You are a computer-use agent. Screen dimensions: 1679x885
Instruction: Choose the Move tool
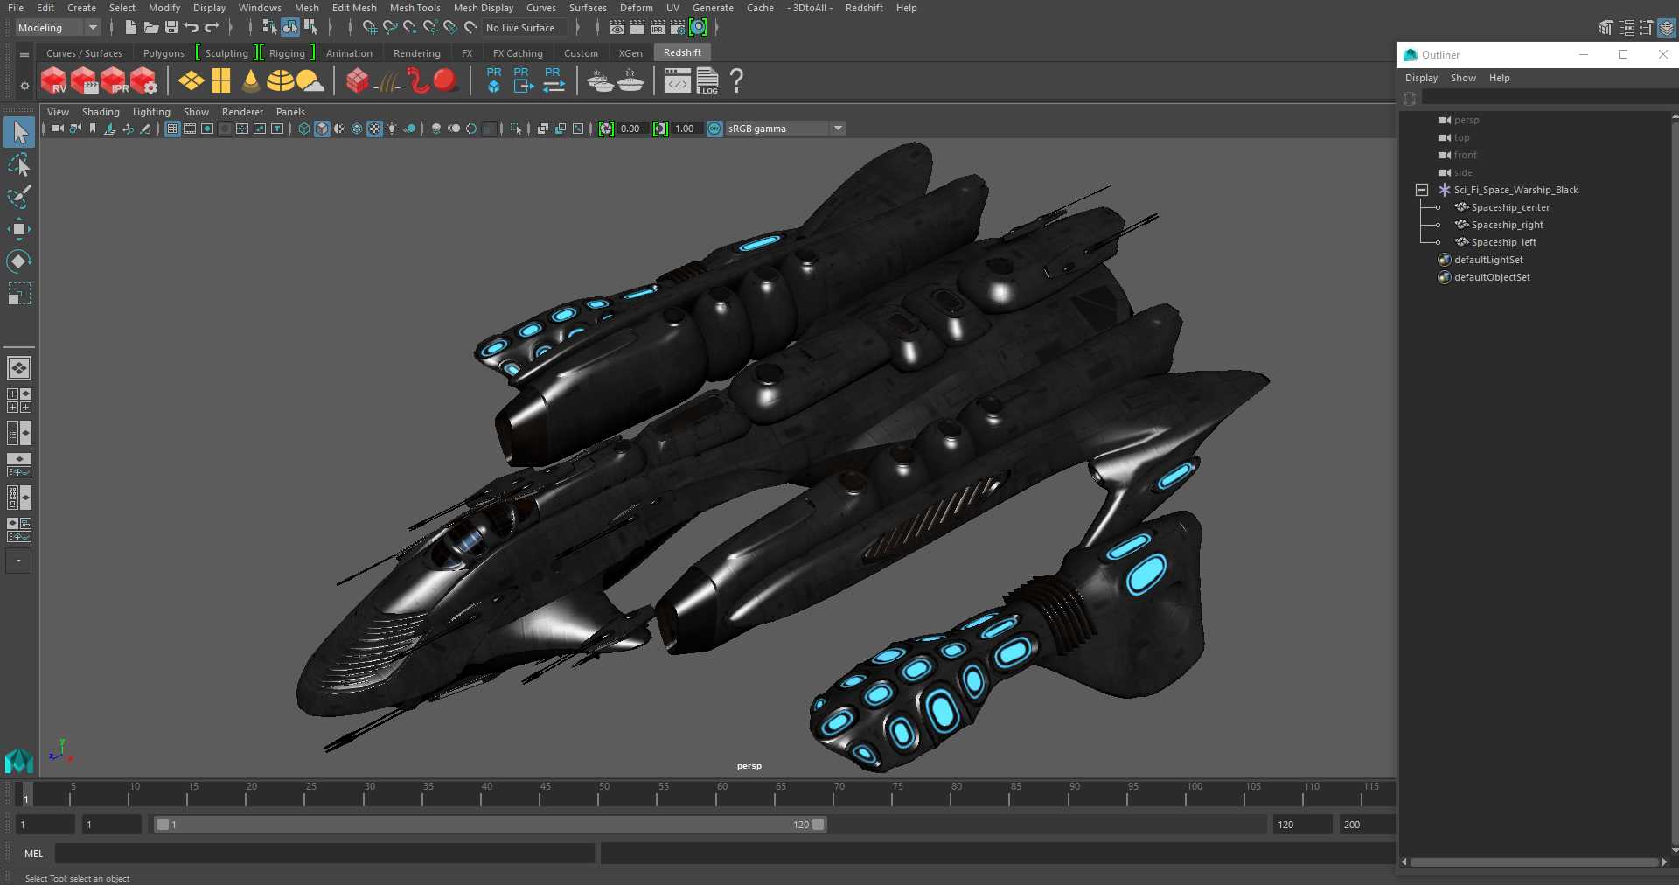coord(19,229)
